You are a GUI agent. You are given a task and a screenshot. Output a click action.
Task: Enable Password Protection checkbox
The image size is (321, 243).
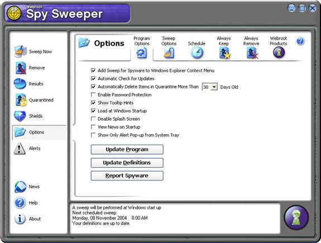click(93, 94)
